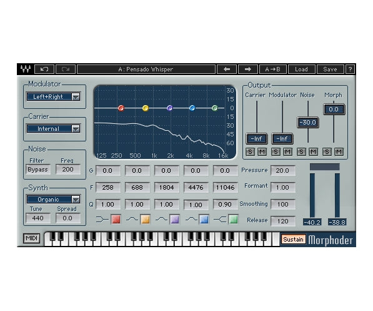373x311 pixels.
Task: Toggle the green band enable square
Action: tap(234, 219)
